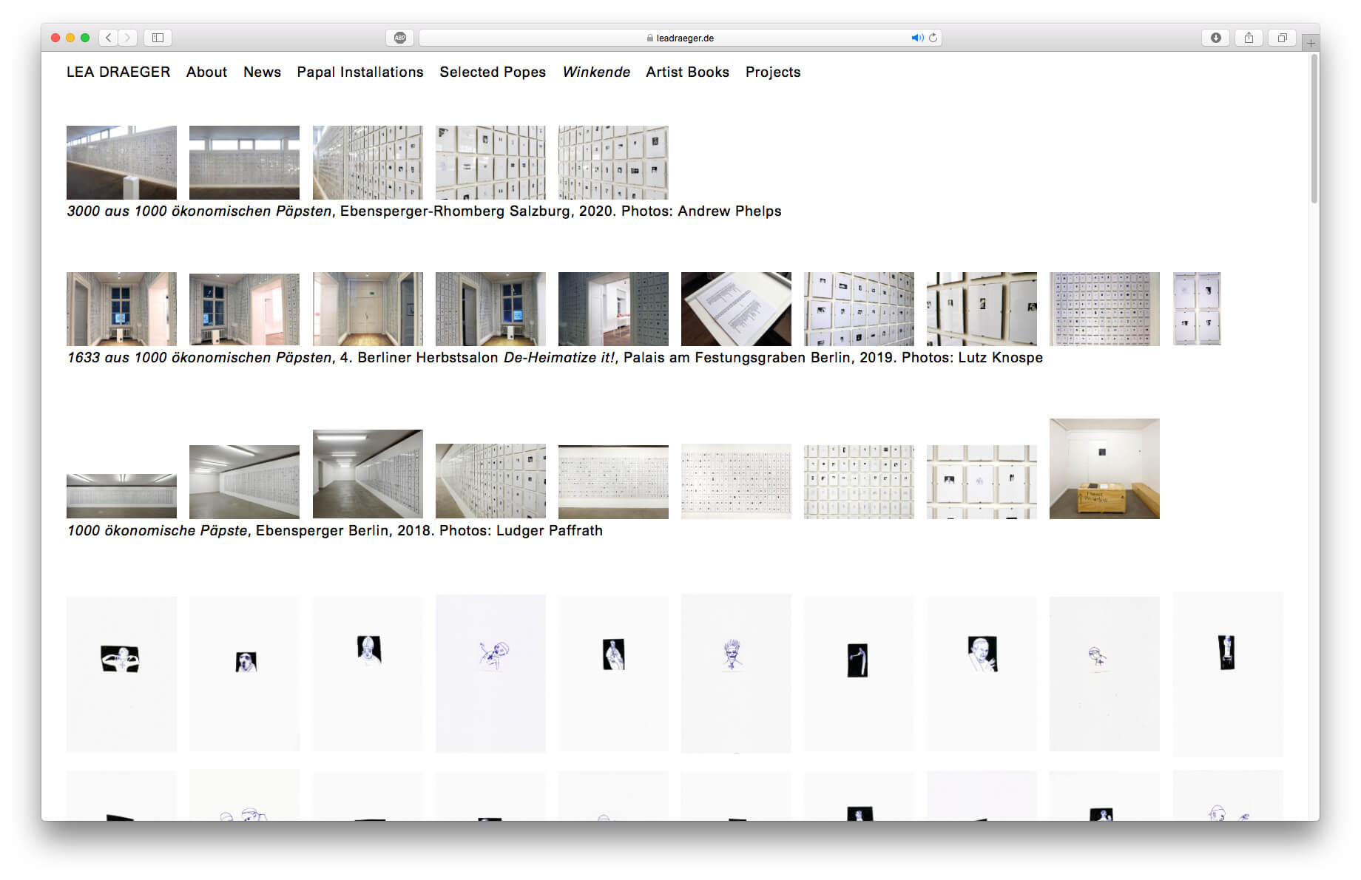Open a new tab with plus button
The width and height of the screenshot is (1361, 880).
[1311, 43]
